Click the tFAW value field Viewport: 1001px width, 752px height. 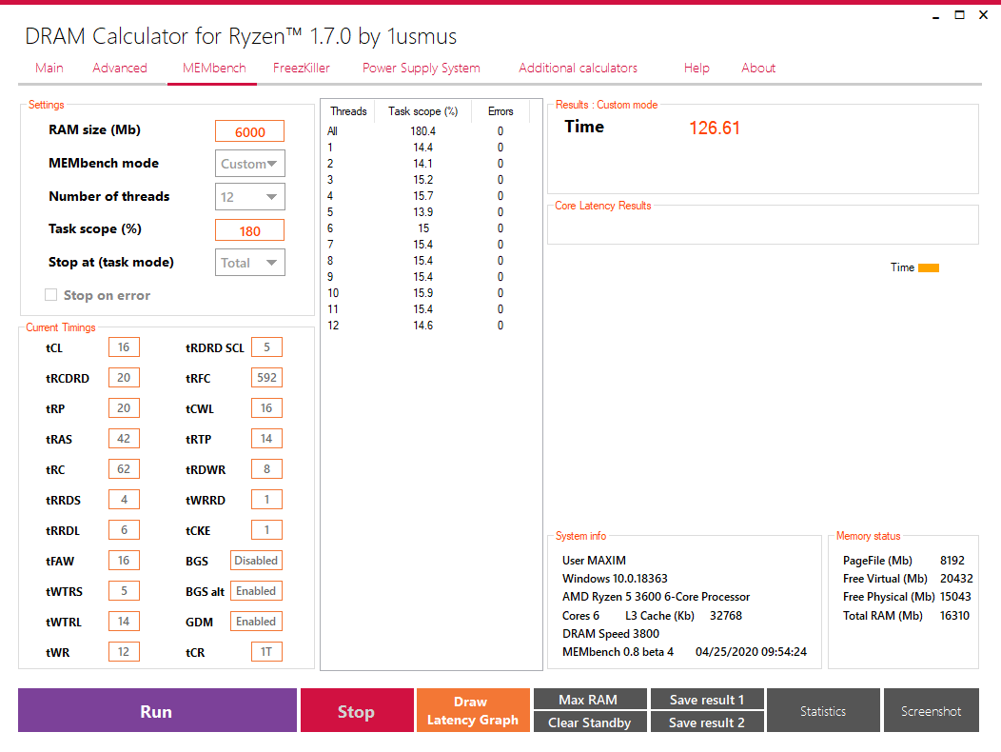tap(124, 561)
